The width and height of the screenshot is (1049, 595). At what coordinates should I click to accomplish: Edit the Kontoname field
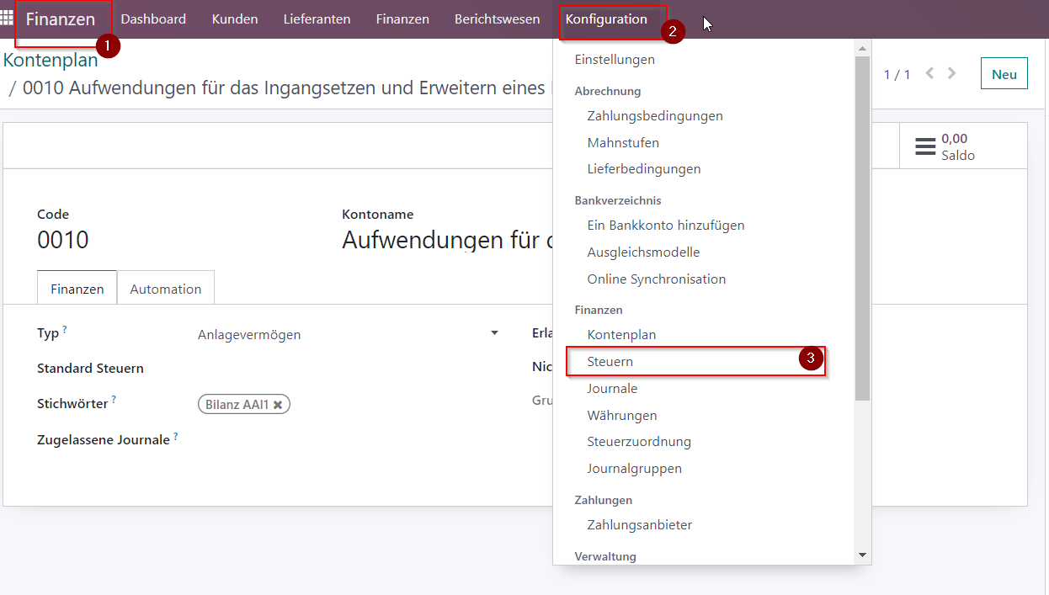447,241
